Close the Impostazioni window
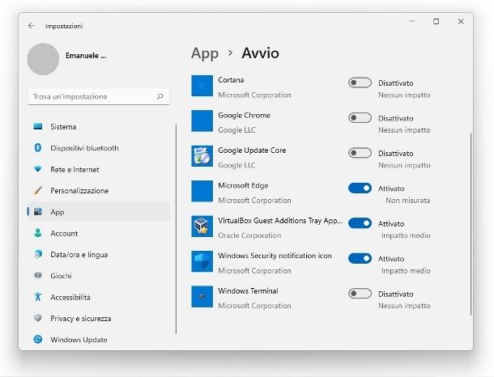Screen dimensions: 494x377 tap(461, 21)
